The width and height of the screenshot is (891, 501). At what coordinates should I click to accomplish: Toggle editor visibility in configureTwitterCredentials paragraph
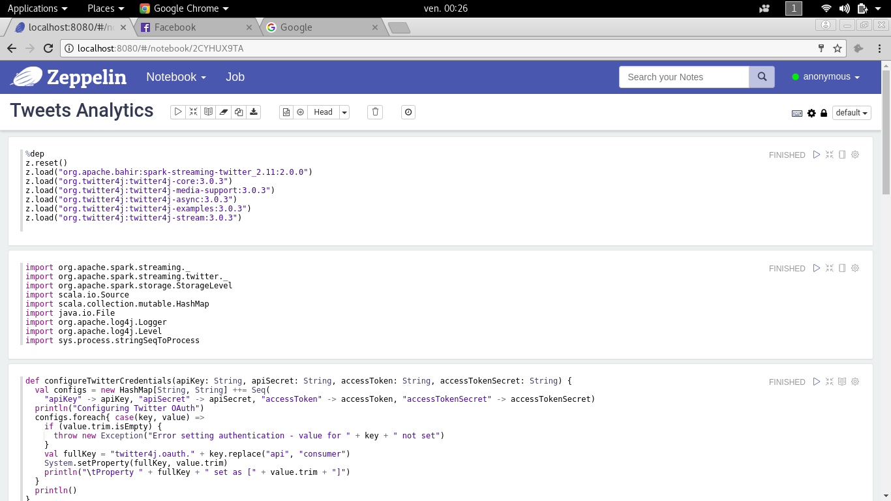coord(830,382)
